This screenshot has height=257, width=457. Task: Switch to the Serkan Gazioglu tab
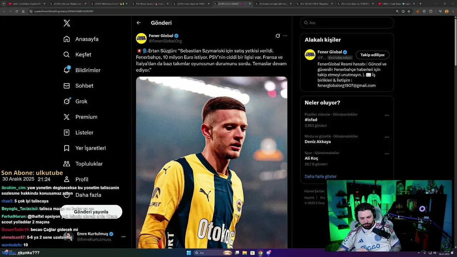pyautogui.click(x=274, y=4)
